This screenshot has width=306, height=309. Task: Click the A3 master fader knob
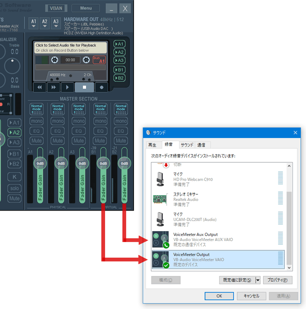(82, 163)
